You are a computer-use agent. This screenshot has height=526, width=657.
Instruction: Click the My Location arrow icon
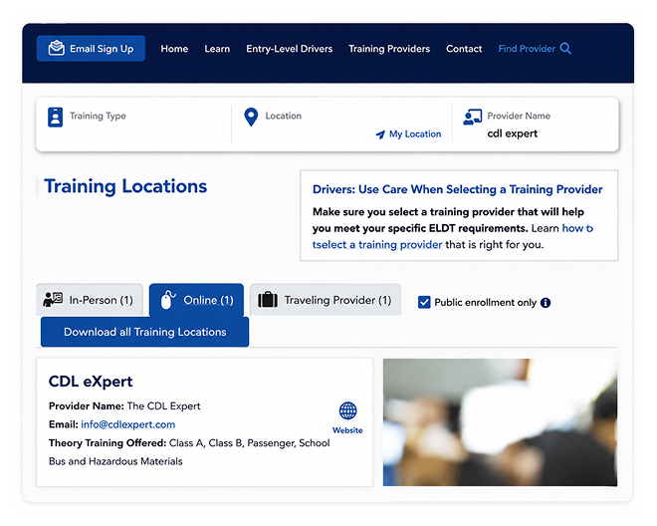tap(380, 134)
